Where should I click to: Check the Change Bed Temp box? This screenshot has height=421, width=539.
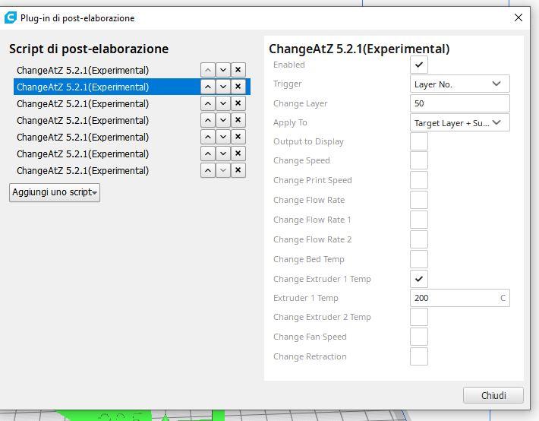coord(419,259)
